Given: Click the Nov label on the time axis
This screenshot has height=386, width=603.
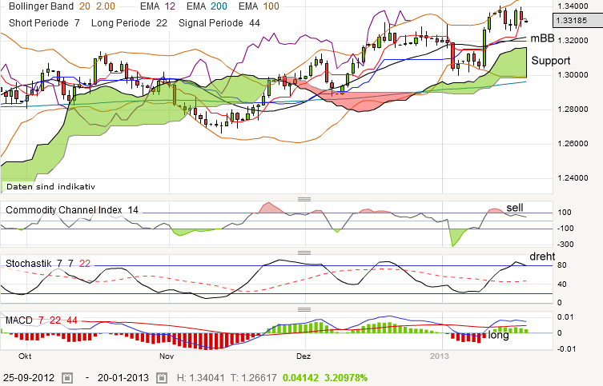Looking at the screenshot, I should 167,356.
